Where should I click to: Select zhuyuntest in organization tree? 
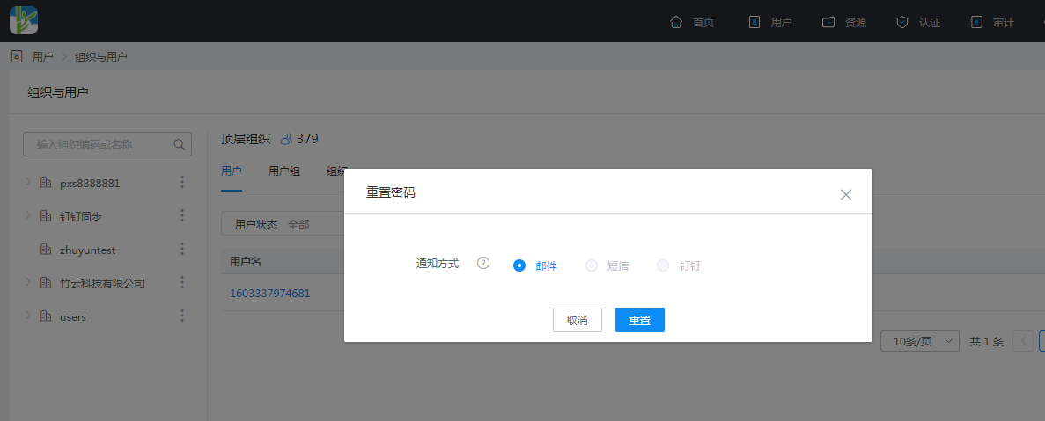pos(88,250)
